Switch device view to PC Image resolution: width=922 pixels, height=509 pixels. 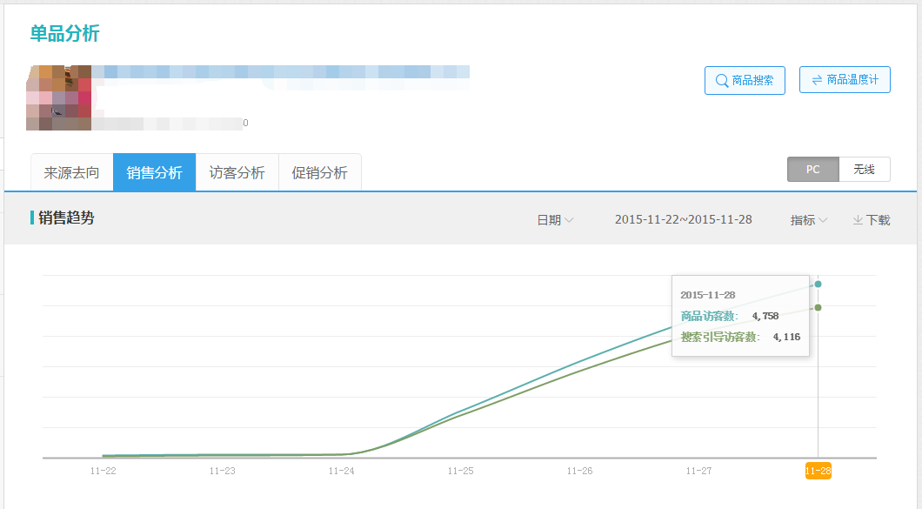(812, 170)
